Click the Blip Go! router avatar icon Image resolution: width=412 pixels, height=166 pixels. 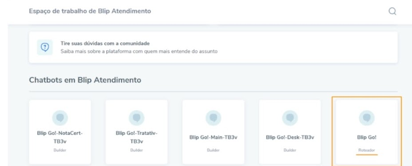(x=367, y=118)
